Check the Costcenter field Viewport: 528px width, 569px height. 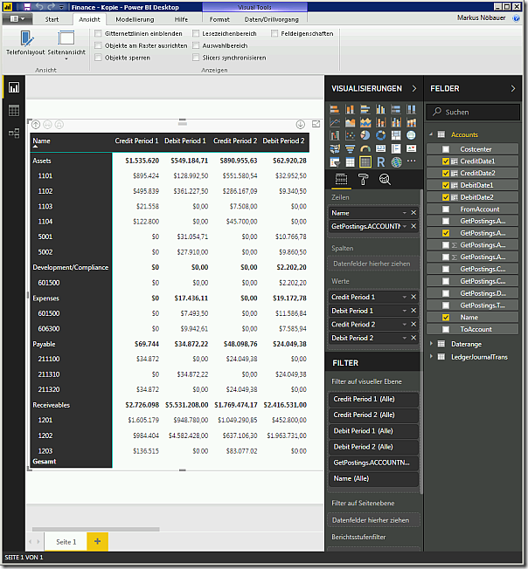tap(446, 149)
